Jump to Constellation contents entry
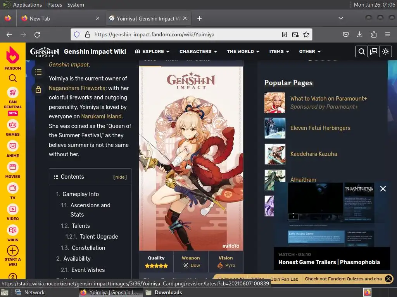397x297 pixels. click(88, 248)
